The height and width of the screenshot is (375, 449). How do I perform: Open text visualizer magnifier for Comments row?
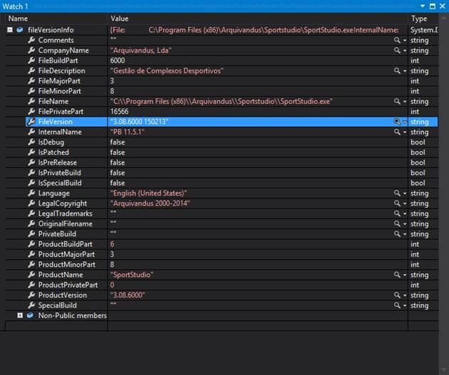(x=397, y=40)
